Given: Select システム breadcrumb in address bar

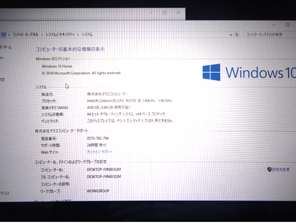Looking at the screenshot, I should [87, 35].
